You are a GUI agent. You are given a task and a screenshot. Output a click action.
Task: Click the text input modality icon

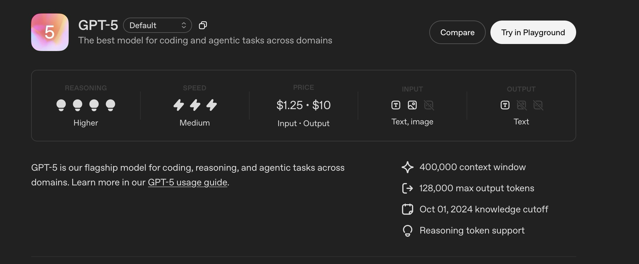[396, 105]
